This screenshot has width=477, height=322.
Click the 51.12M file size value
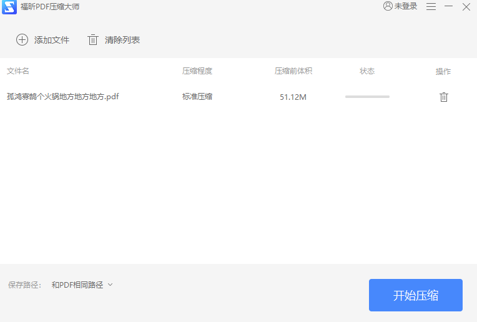pyautogui.click(x=293, y=97)
